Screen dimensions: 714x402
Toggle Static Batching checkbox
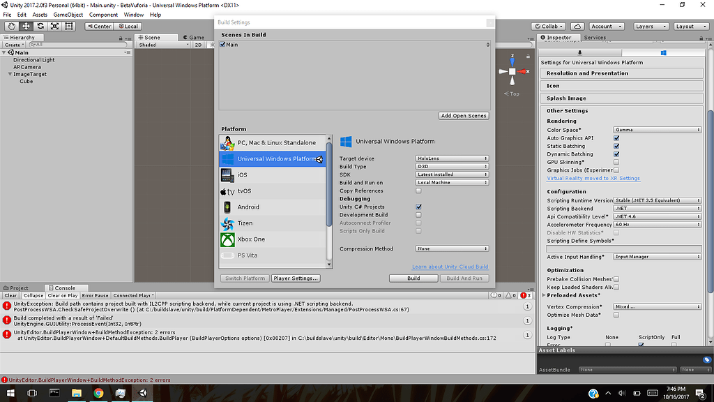tap(616, 146)
